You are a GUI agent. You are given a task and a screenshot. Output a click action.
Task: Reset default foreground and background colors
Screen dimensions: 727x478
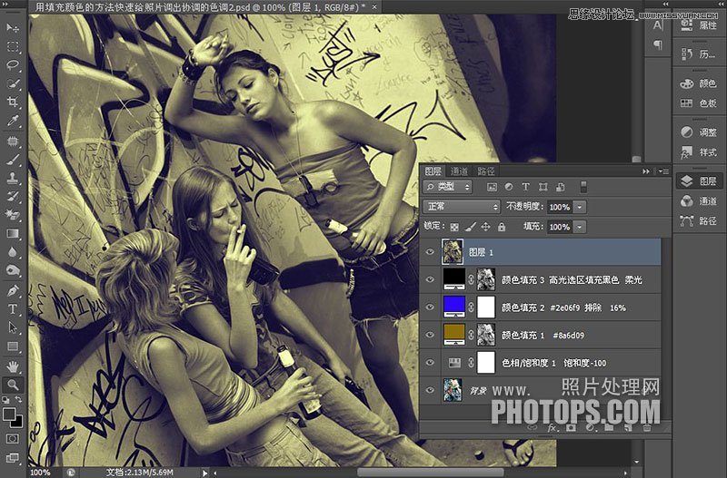tap(6, 399)
